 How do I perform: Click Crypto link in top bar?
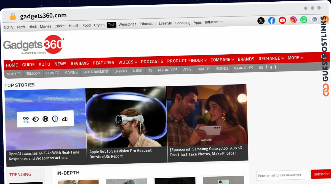[x=99, y=25]
